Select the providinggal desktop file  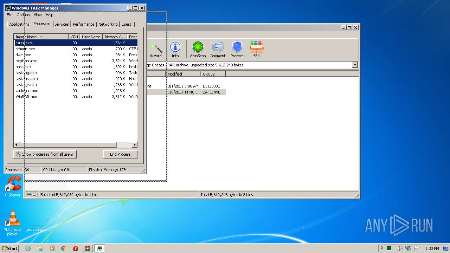pos(39,223)
